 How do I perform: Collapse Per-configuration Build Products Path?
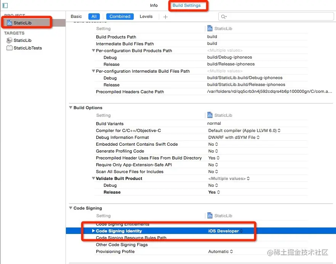pos(93,51)
